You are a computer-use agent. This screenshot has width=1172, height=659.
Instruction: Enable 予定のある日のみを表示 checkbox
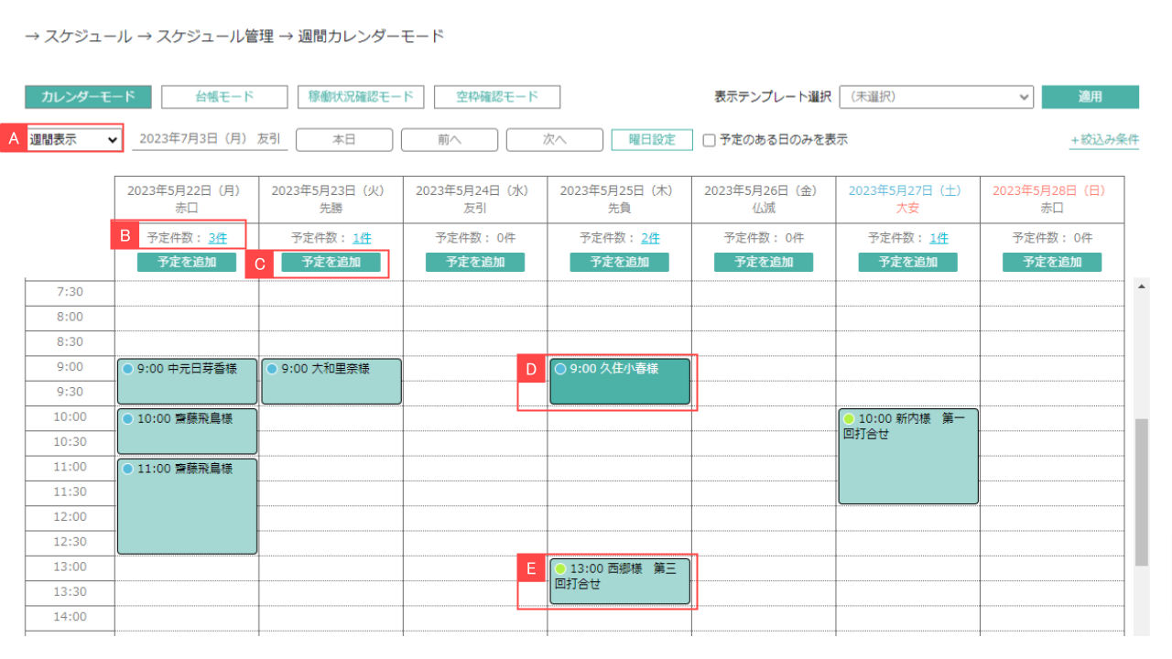click(x=709, y=139)
